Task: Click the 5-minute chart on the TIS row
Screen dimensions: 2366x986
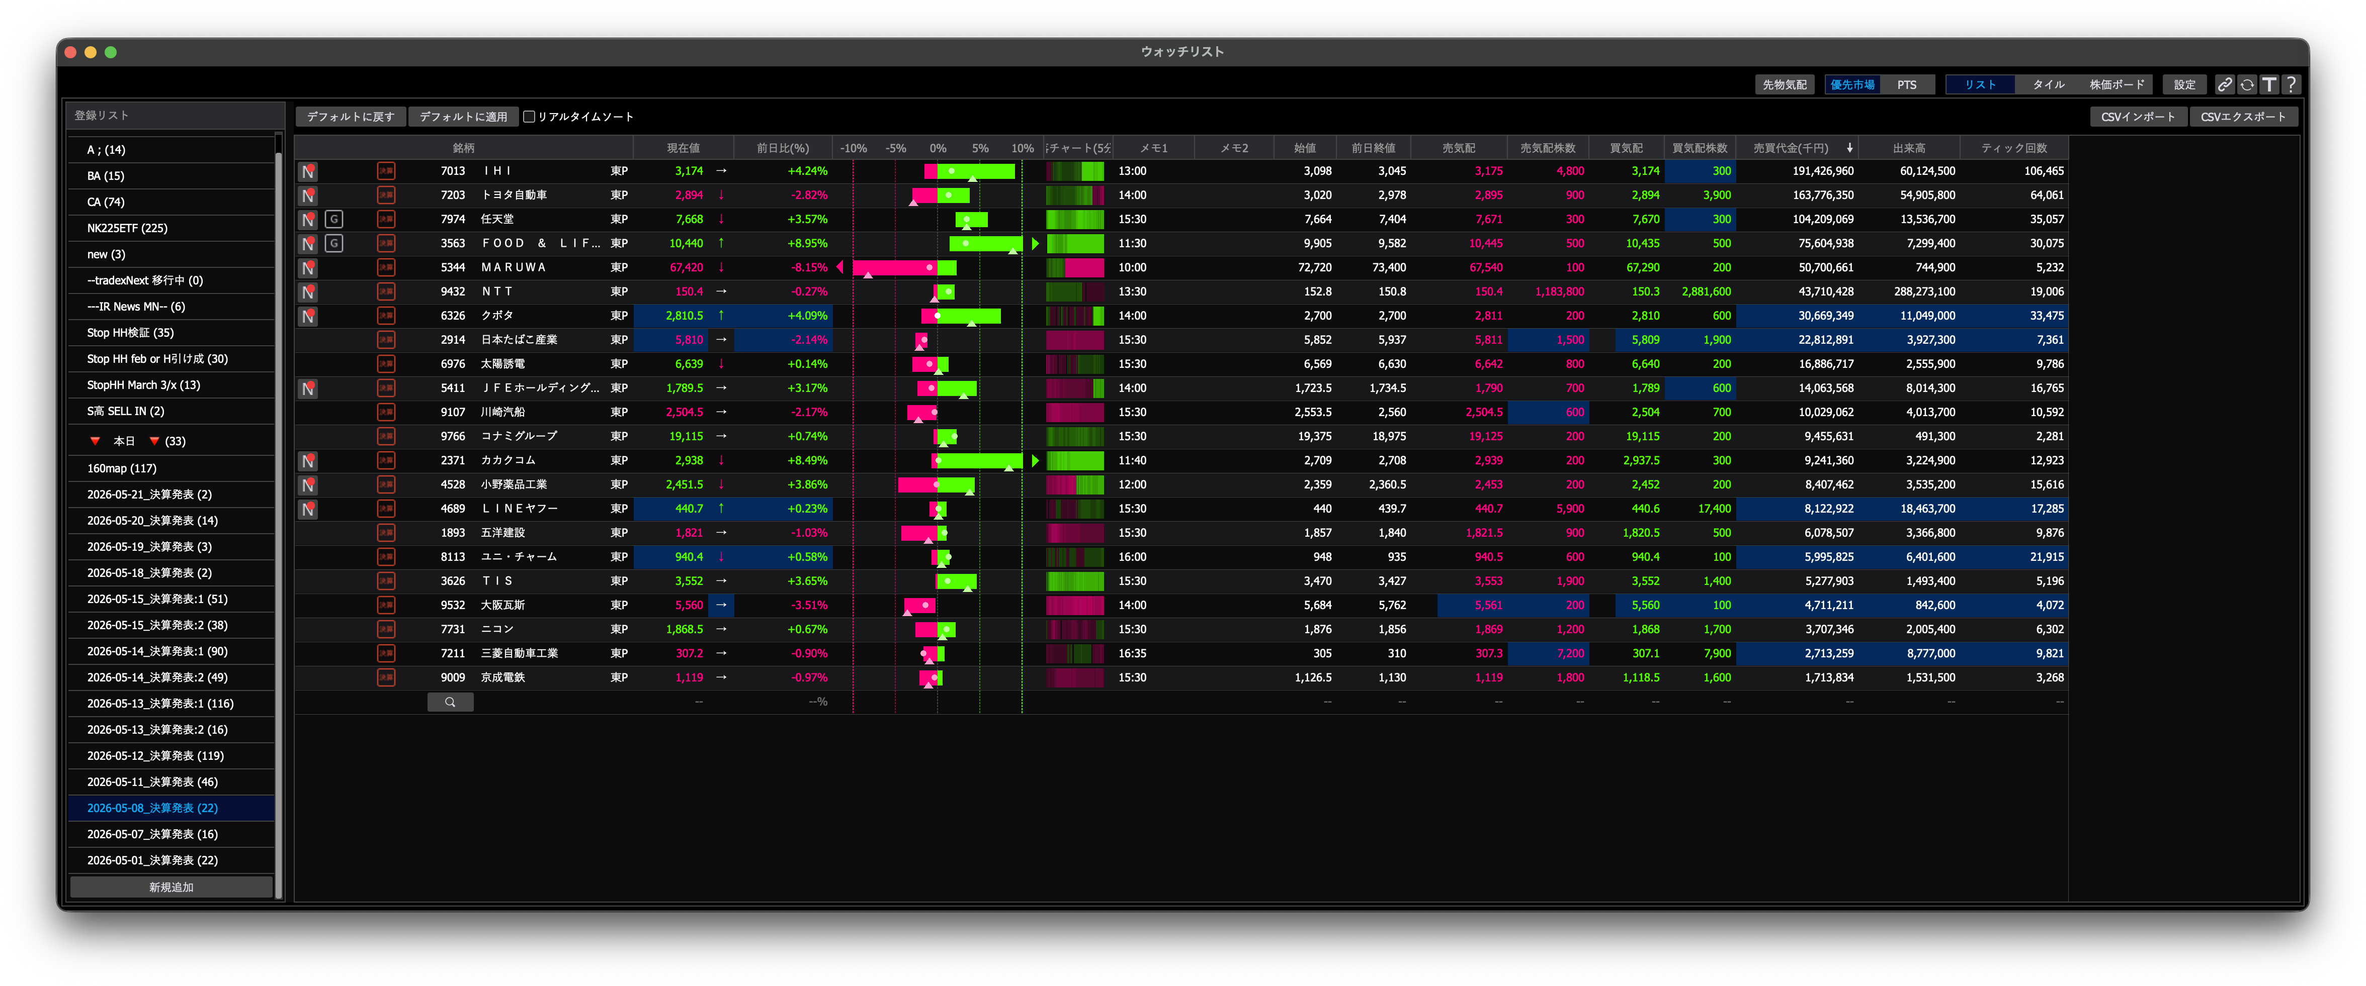Action: [x=1075, y=581]
